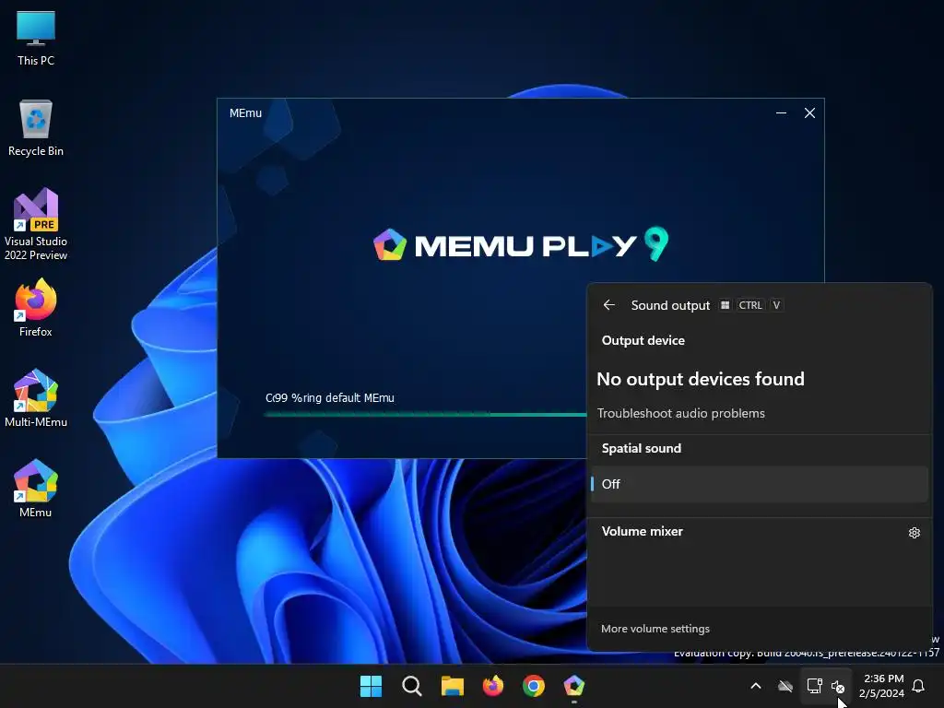The height and width of the screenshot is (708, 944).
Task: Click the loading status text in MEmu
Action: 330,398
